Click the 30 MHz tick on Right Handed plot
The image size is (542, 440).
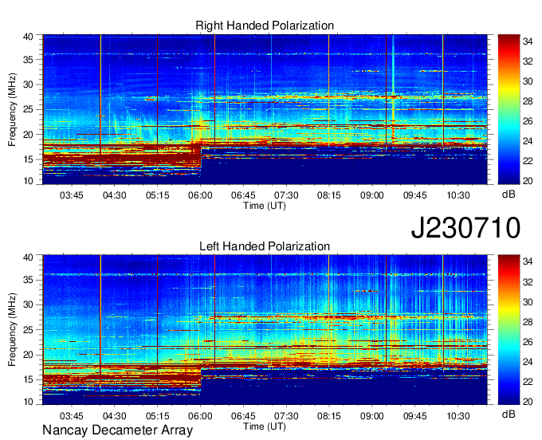coord(29,84)
